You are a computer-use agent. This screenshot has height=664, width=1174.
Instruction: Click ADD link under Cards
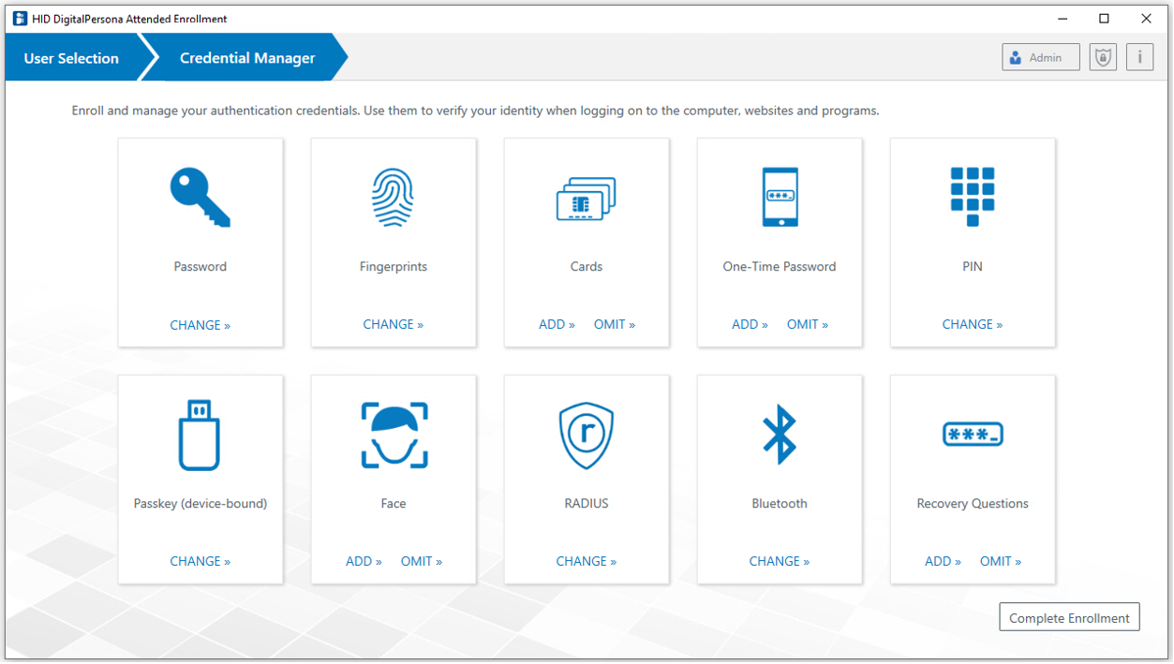tap(557, 324)
